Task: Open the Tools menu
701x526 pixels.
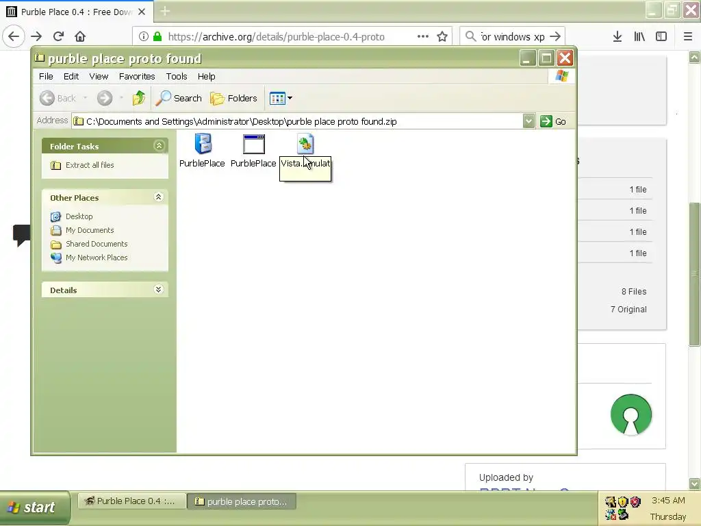Action: click(177, 77)
